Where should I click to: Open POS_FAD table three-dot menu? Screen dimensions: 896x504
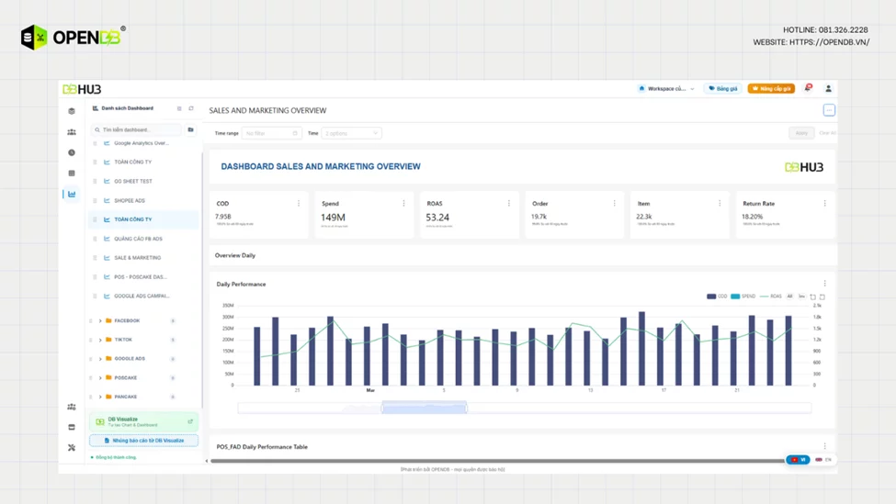point(824,446)
